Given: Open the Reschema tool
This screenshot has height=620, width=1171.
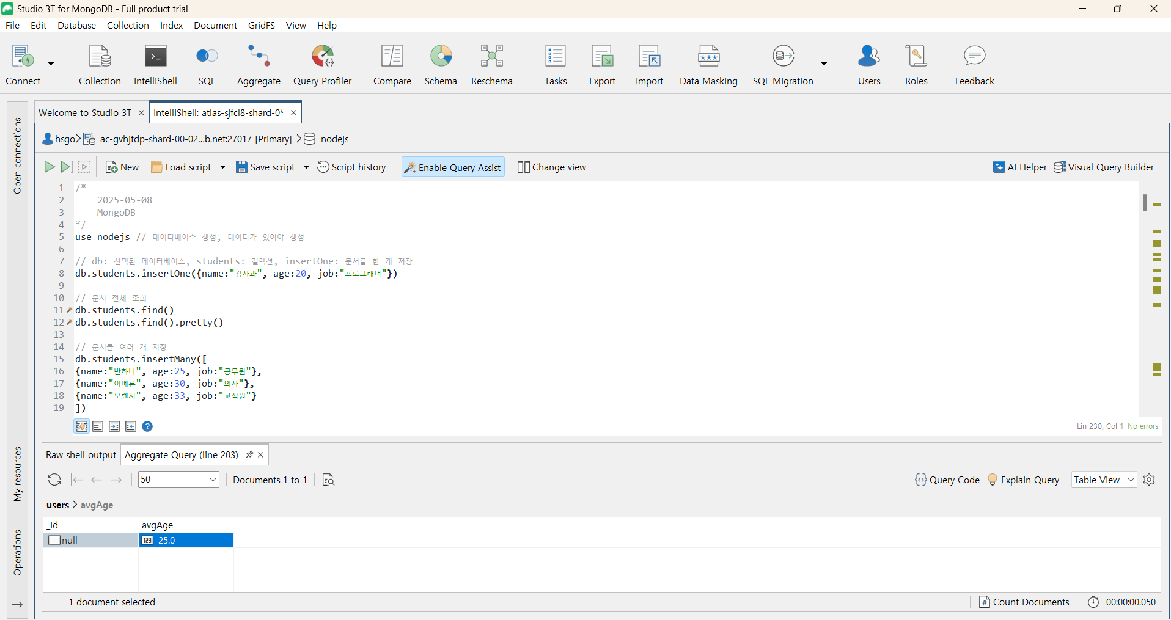Looking at the screenshot, I should 491,64.
